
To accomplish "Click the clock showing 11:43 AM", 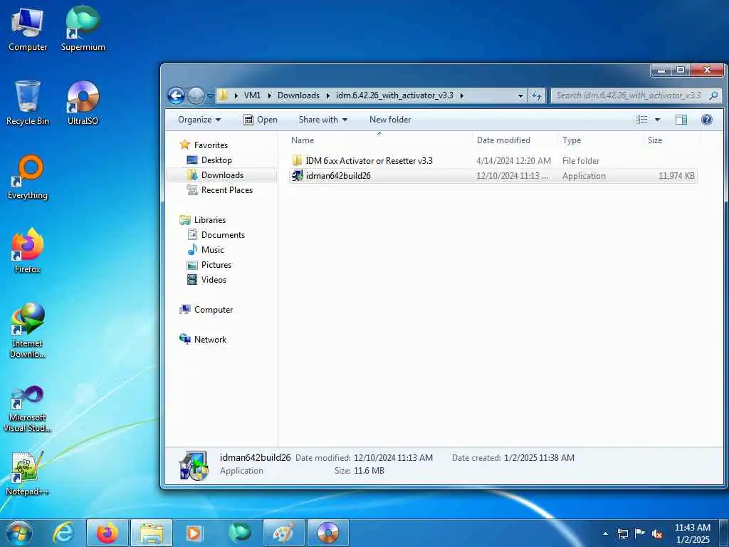I will 692,533.
